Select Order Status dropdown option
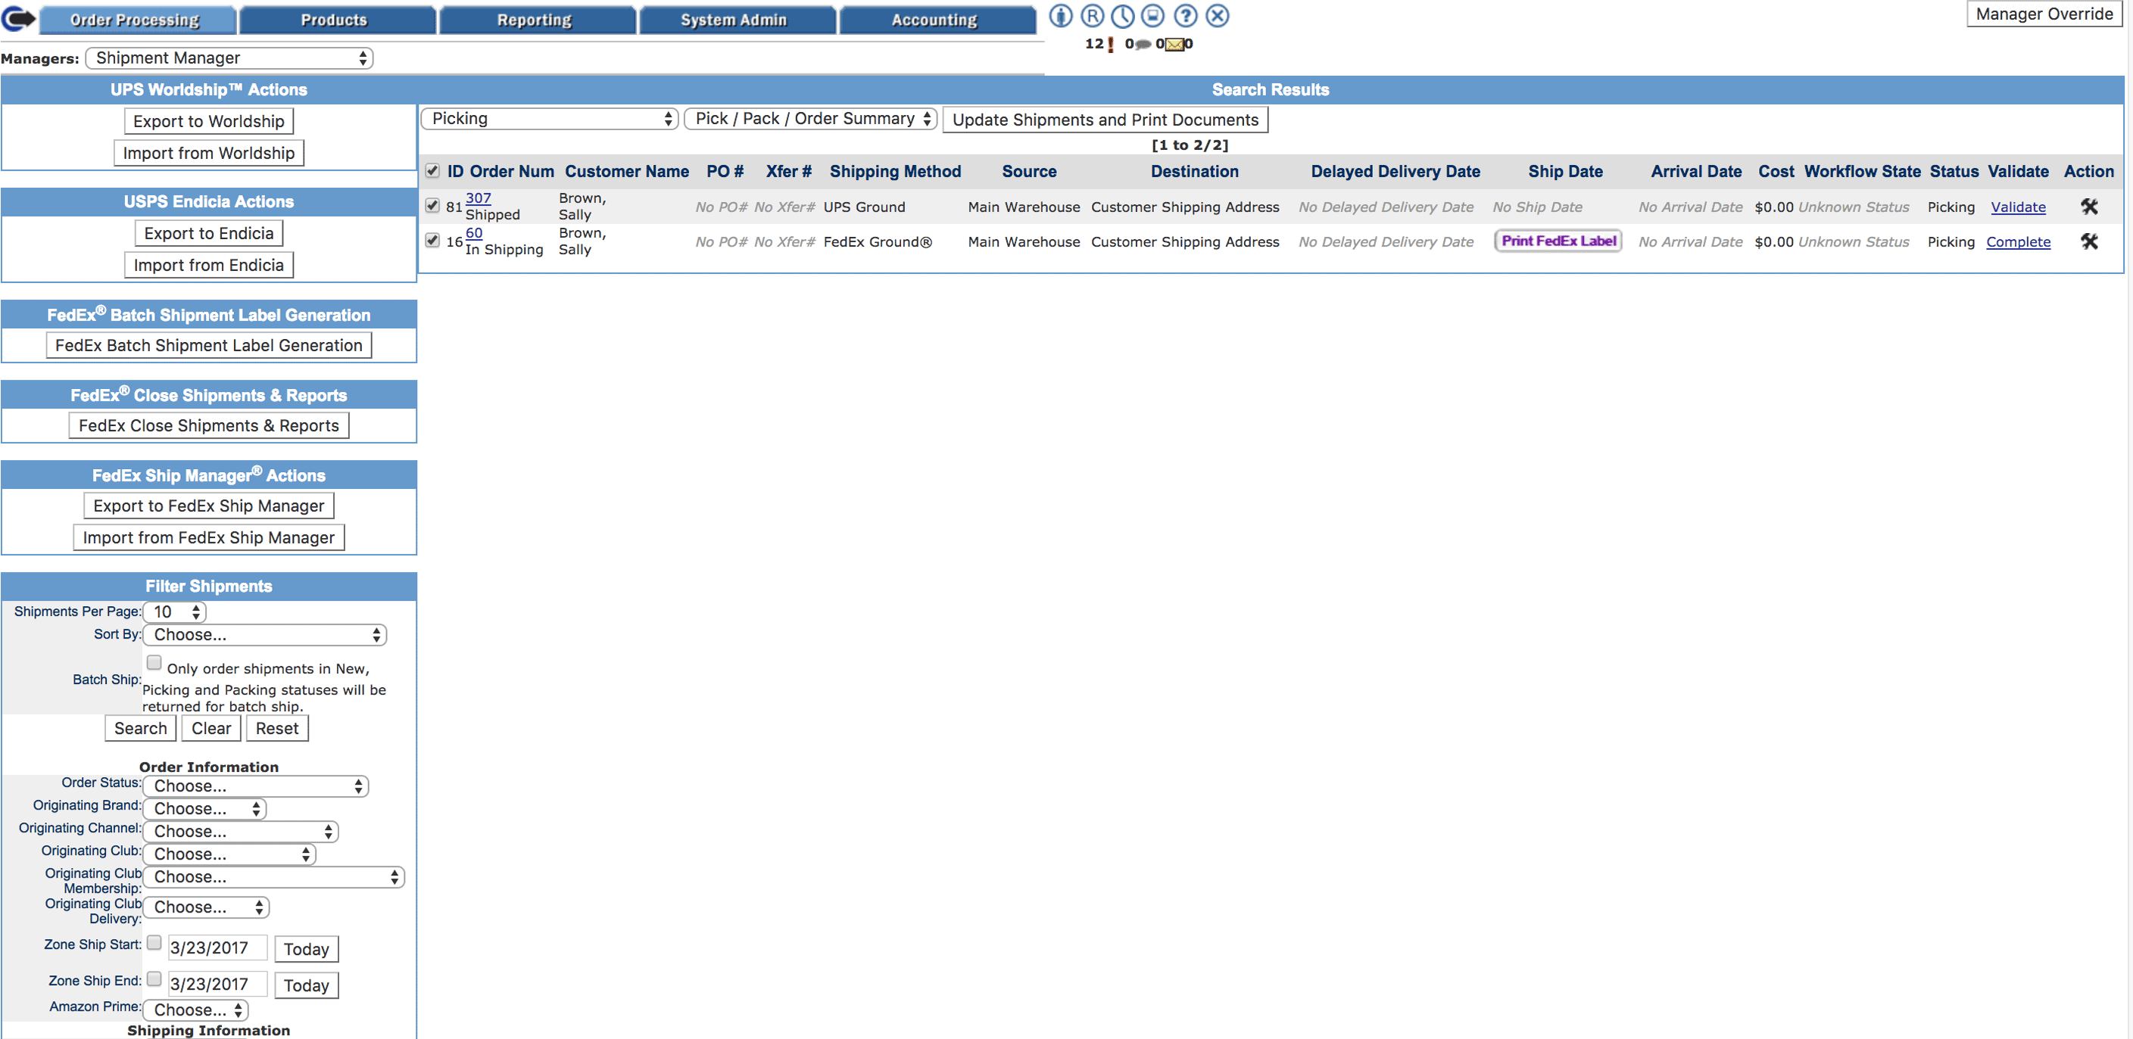The height and width of the screenshot is (1039, 2133). [258, 786]
